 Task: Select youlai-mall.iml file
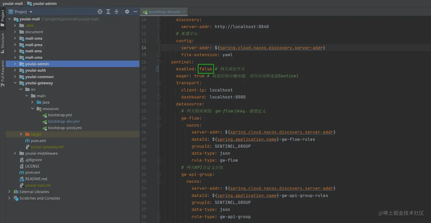coord(38,185)
